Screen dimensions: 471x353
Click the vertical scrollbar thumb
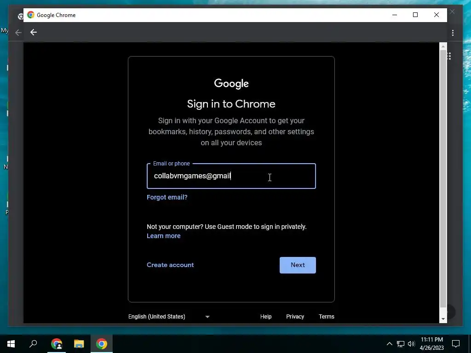point(443,179)
